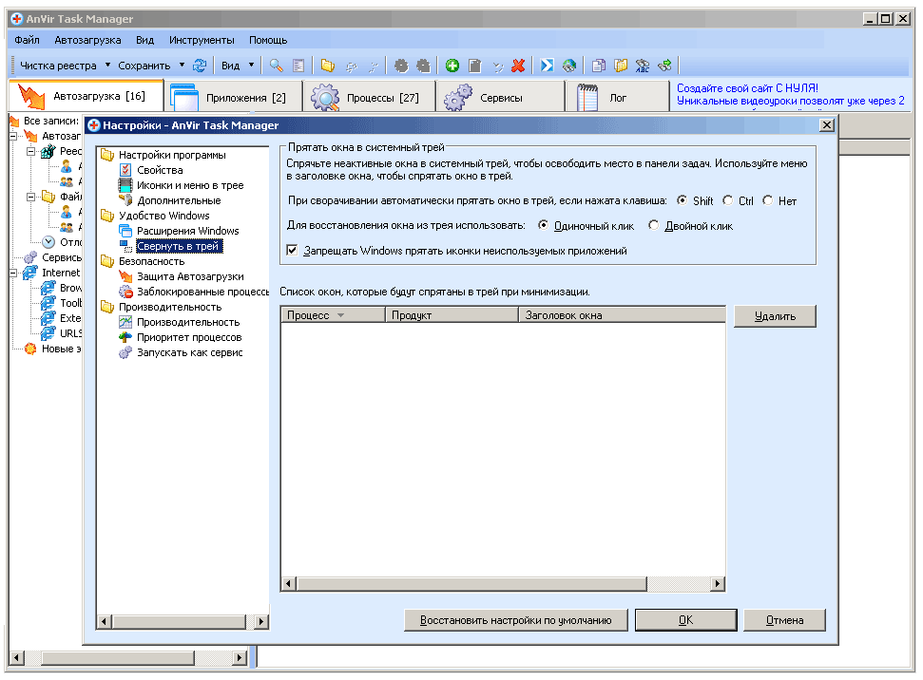Open the Создайте свой сайт С НУЛЯ link
Viewport: 923px width, 680px height.
pyautogui.click(x=747, y=88)
